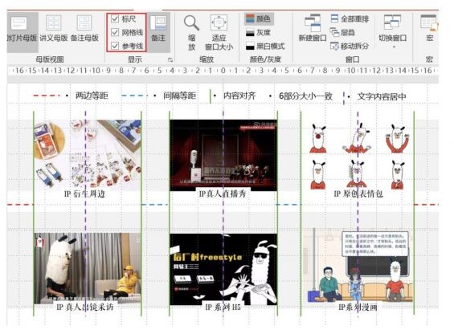The height and width of the screenshot is (330, 454).
Task: Select the IP 衍生周边 merchandise image
Action: point(87,155)
